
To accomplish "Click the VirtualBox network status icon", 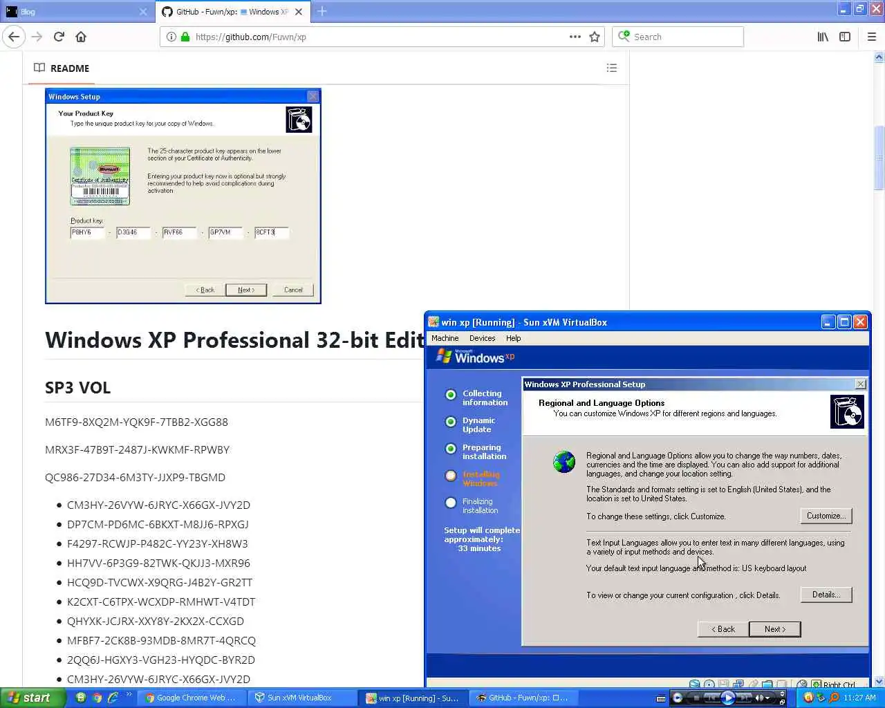I will [738, 684].
